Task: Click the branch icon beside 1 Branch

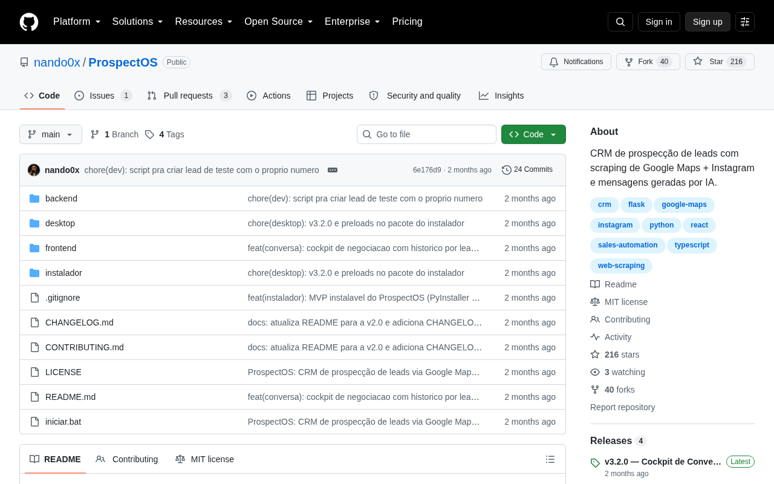Action: [95, 134]
